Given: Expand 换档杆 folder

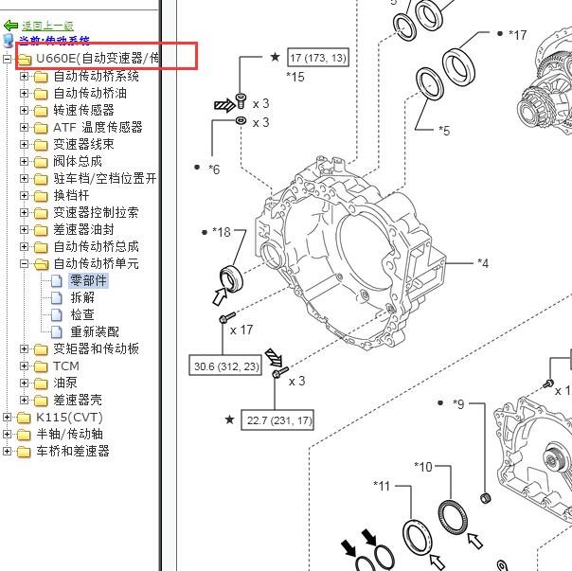Looking at the screenshot, I should [x=24, y=196].
